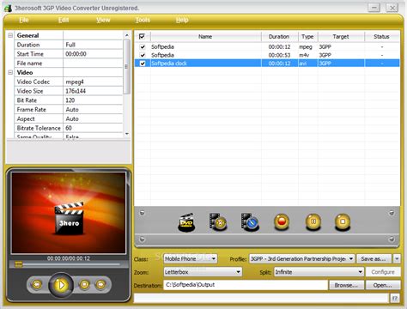Click the Video Codec mpeg4 value
This screenshot has height=309, width=407.
coord(93,82)
